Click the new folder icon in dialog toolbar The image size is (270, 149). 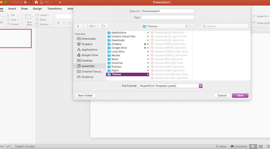click(103, 26)
